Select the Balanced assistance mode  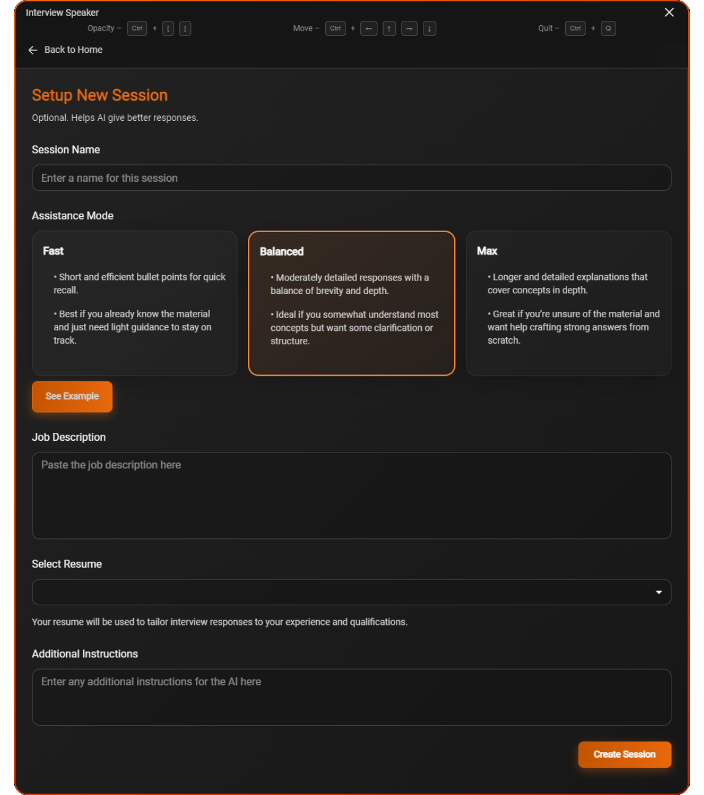[351, 303]
